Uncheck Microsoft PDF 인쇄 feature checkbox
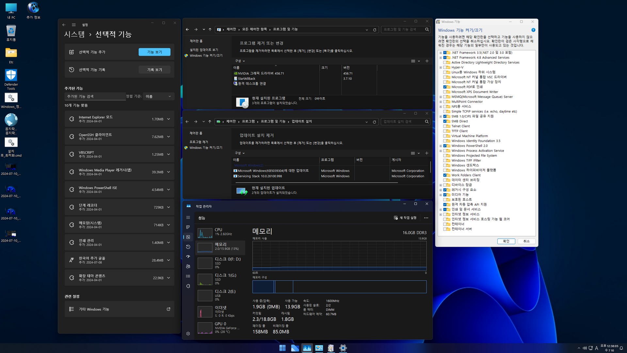The image size is (627, 353). (x=445, y=87)
